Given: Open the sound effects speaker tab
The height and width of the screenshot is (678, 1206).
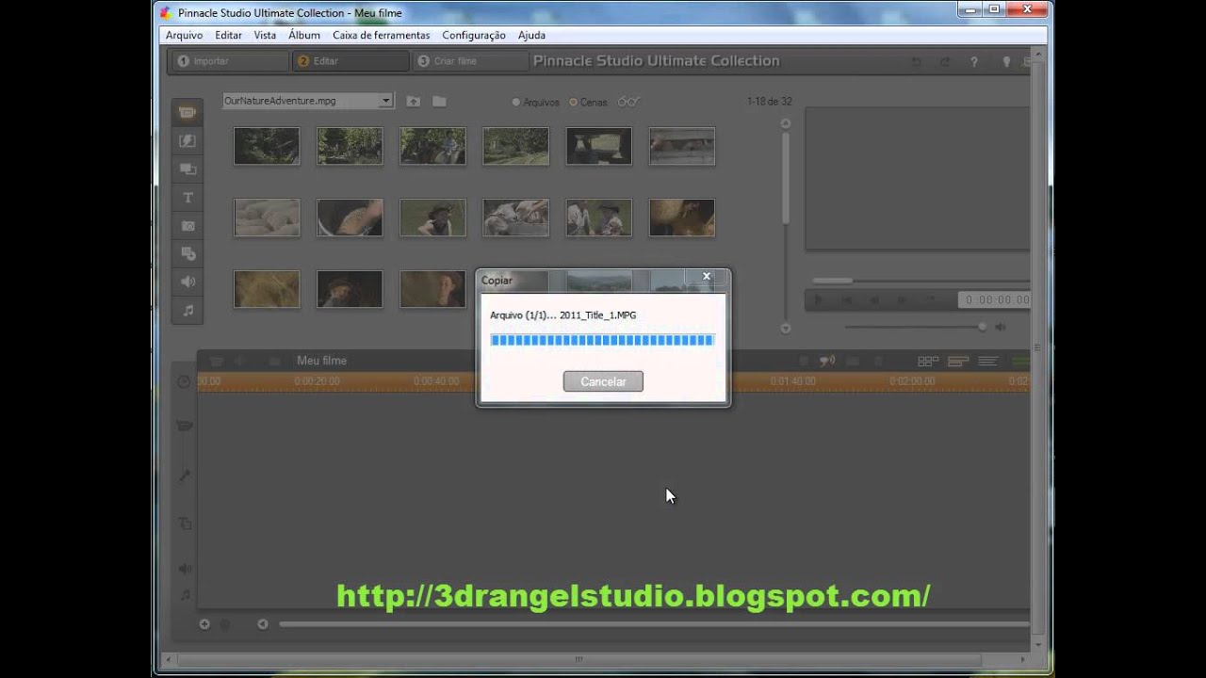Looking at the screenshot, I should click(187, 282).
